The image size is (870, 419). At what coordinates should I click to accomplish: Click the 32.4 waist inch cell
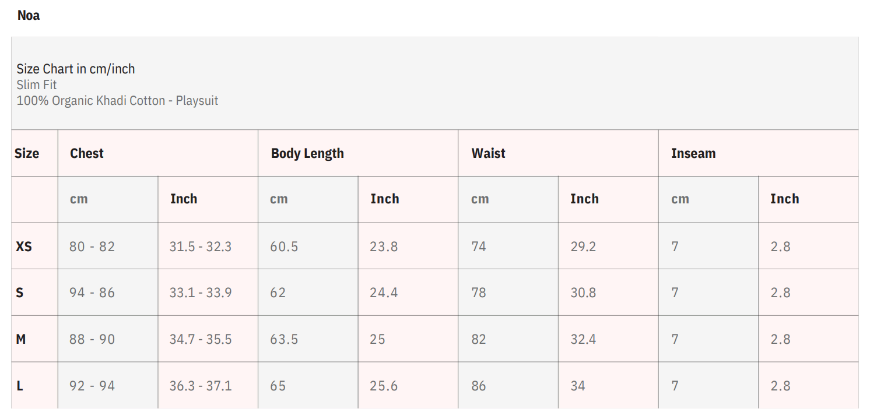point(583,339)
